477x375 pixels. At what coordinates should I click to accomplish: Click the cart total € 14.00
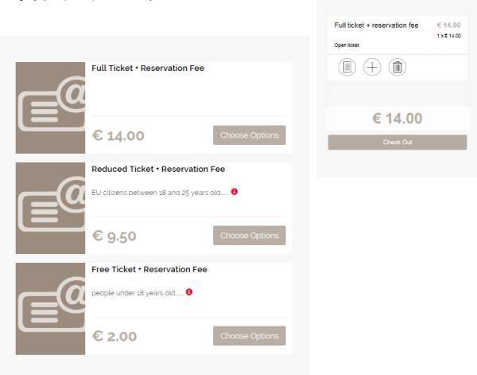click(x=397, y=118)
